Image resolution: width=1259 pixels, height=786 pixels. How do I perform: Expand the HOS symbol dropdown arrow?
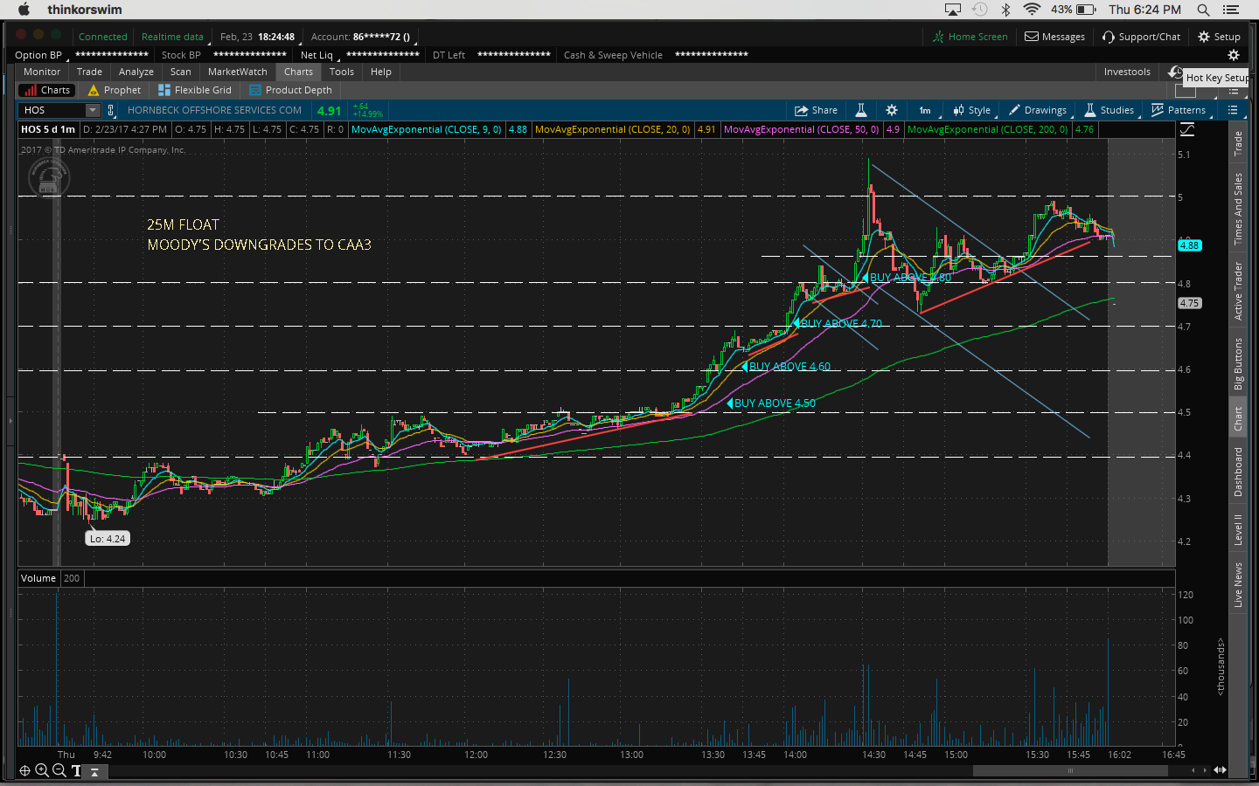point(93,110)
